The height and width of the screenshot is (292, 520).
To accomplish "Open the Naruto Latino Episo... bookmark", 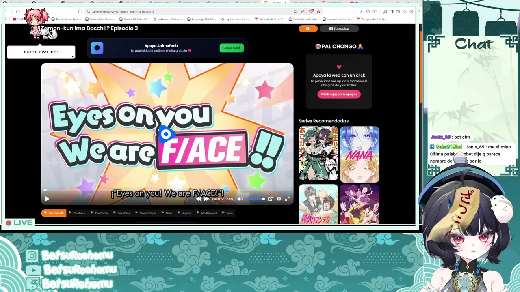I will click(66, 19).
